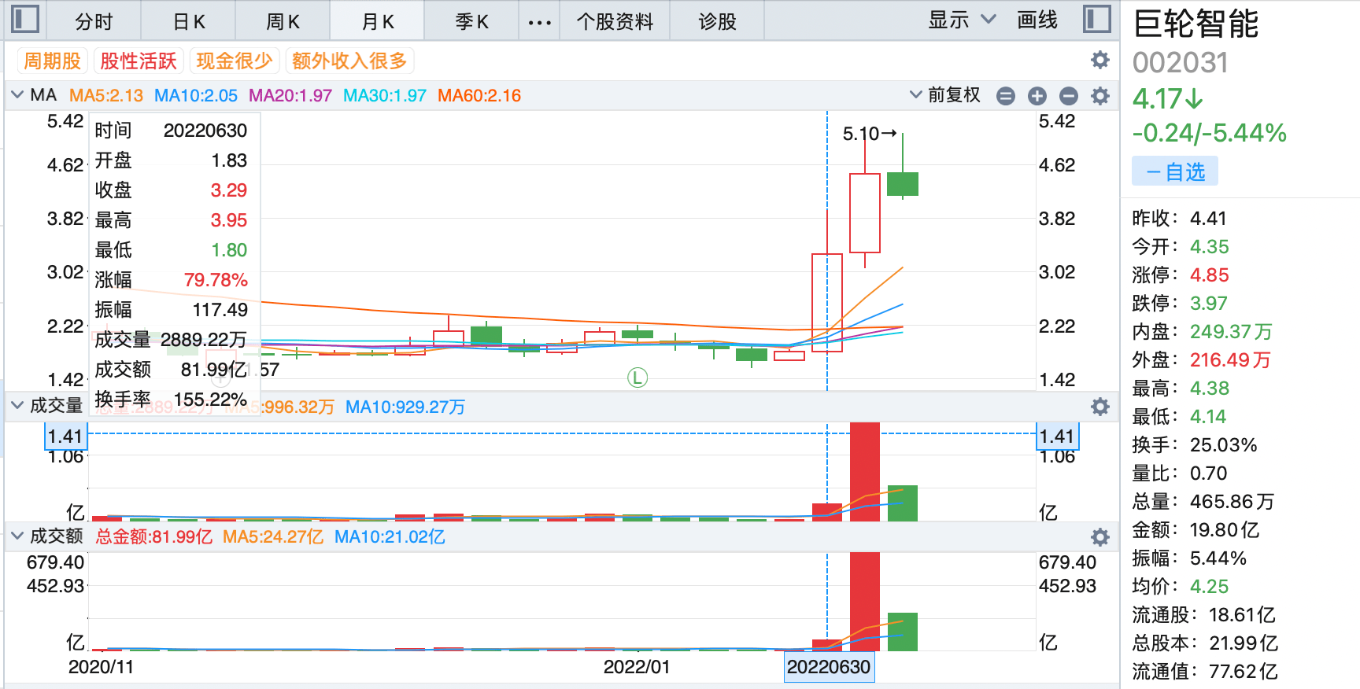Screen dimensions: 1360x689
Task: Open the 成交额 panel settings gear
Action: tap(1100, 536)
